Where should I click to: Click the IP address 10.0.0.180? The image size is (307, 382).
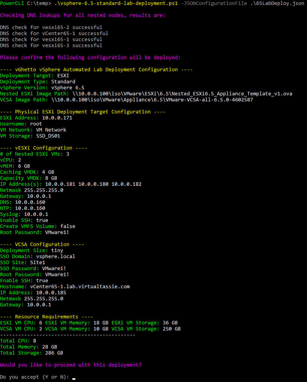click(x=93, y=184)
